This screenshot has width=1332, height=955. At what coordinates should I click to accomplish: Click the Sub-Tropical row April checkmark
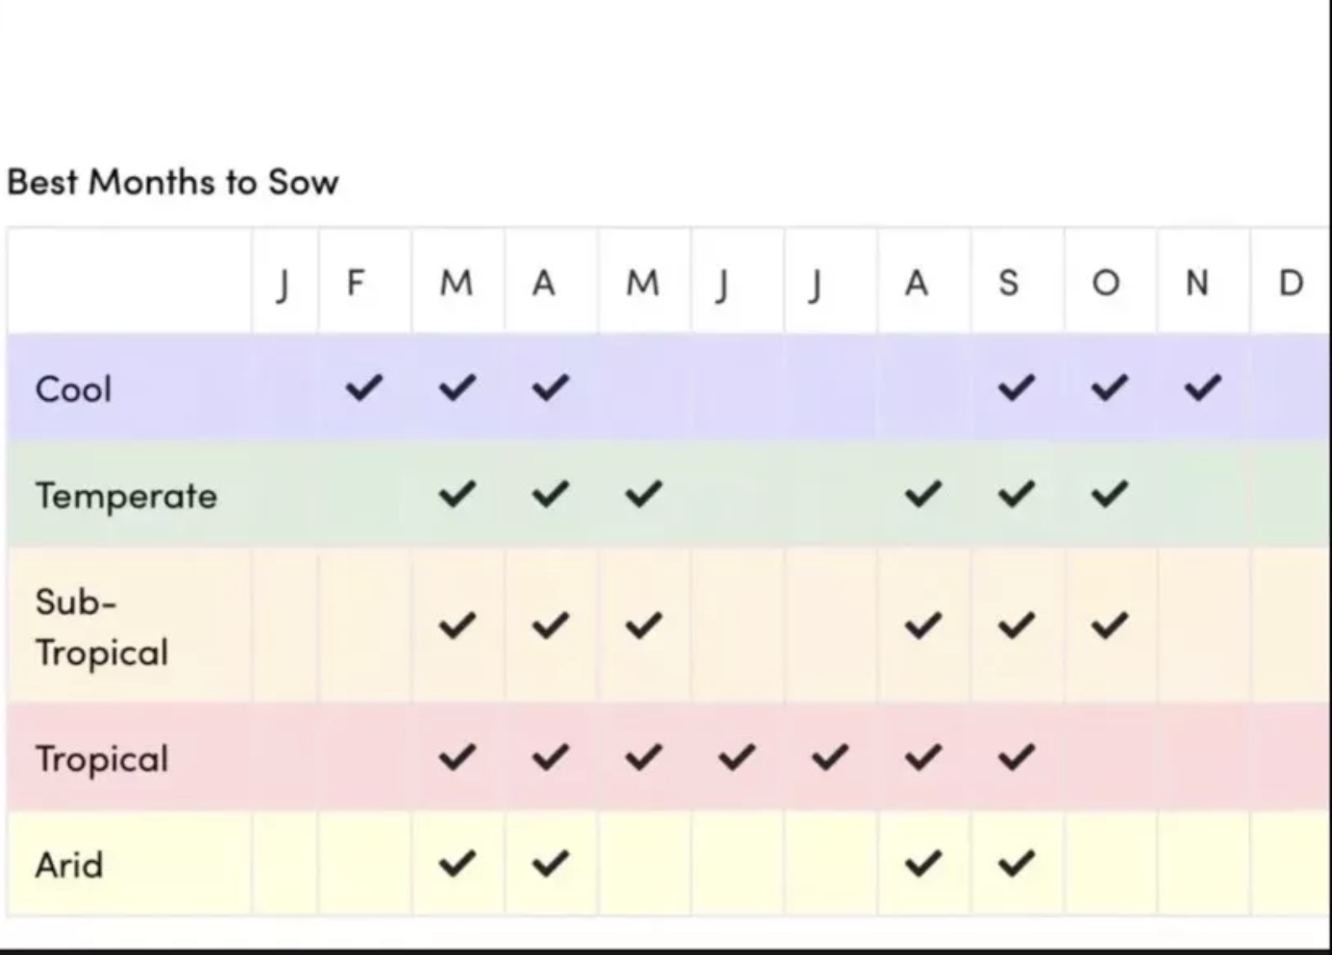(x=550, y=625)
